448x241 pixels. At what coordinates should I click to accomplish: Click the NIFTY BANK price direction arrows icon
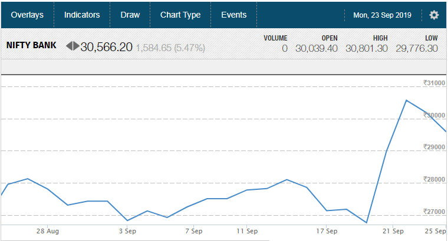(73, 46)
